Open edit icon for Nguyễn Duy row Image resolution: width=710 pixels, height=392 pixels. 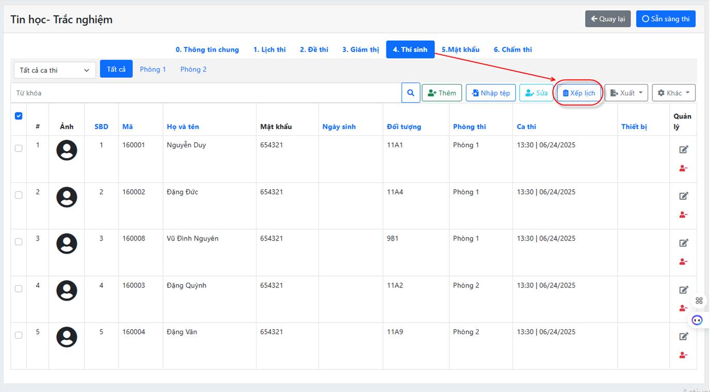(684, 149)
